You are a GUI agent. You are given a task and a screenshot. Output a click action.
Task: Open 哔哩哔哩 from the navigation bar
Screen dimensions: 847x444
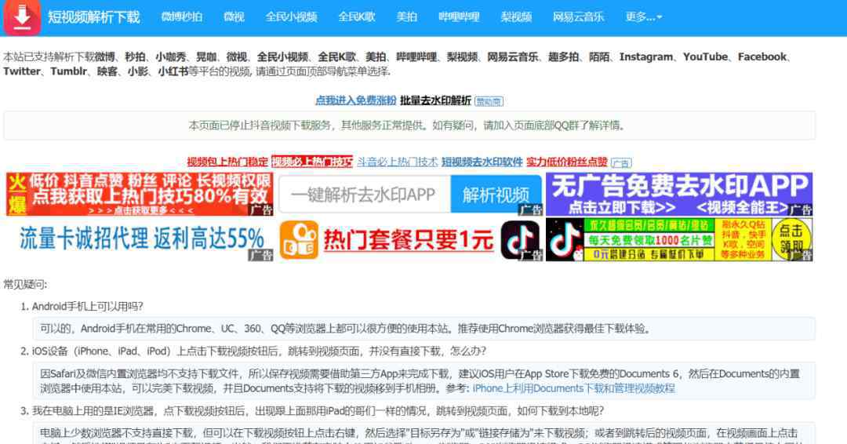pyautogui.click(x=459, y=16)
